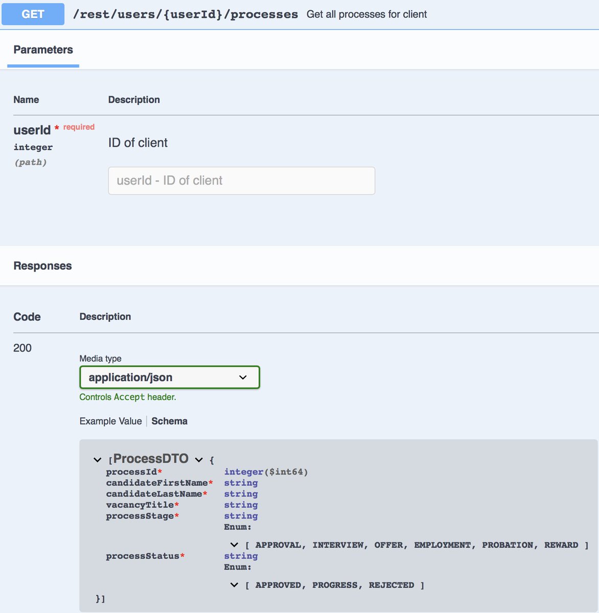Click the userId parameter name
The image size is (599, 613).
[x=32, y=130]
